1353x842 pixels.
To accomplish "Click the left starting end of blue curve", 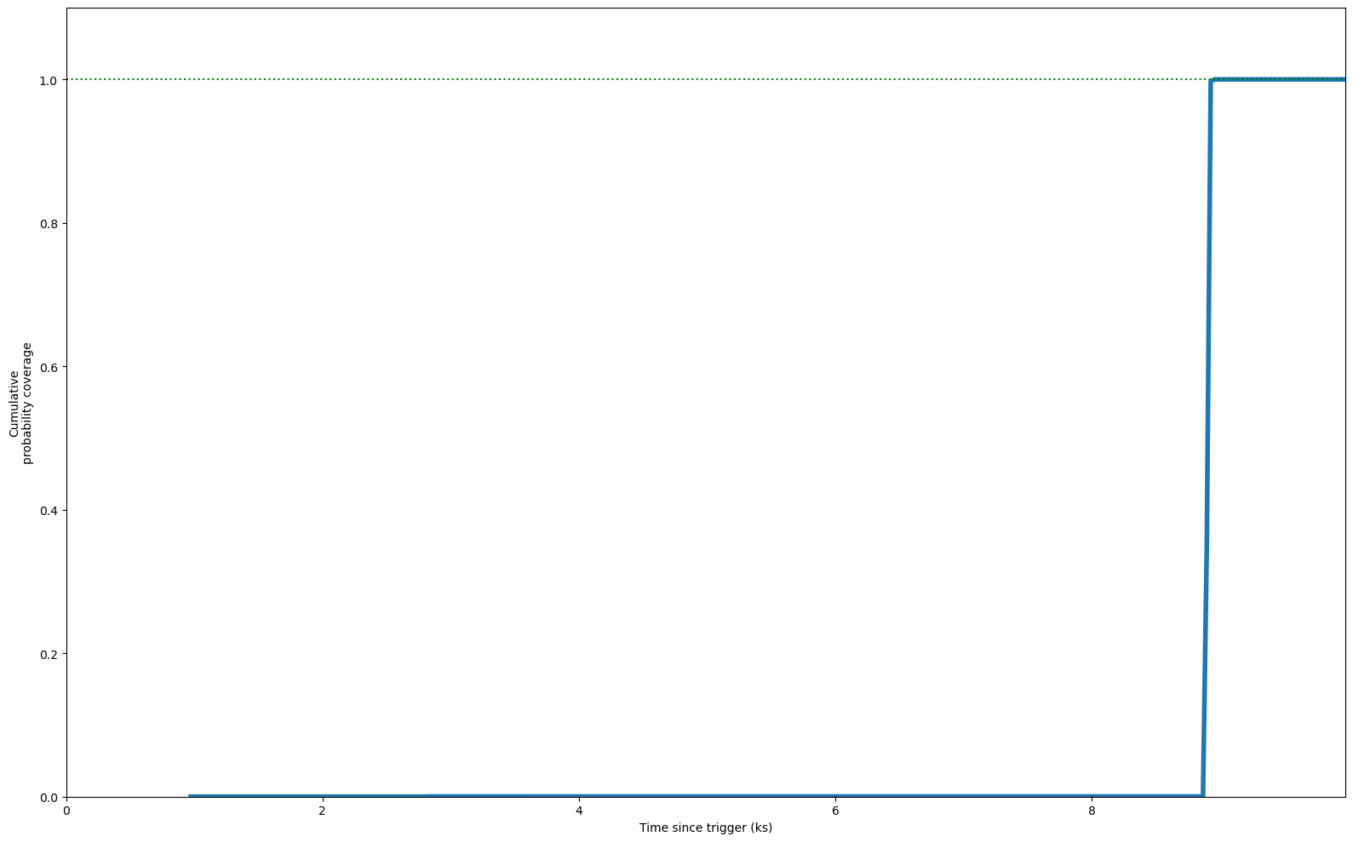I will point(191,796).
